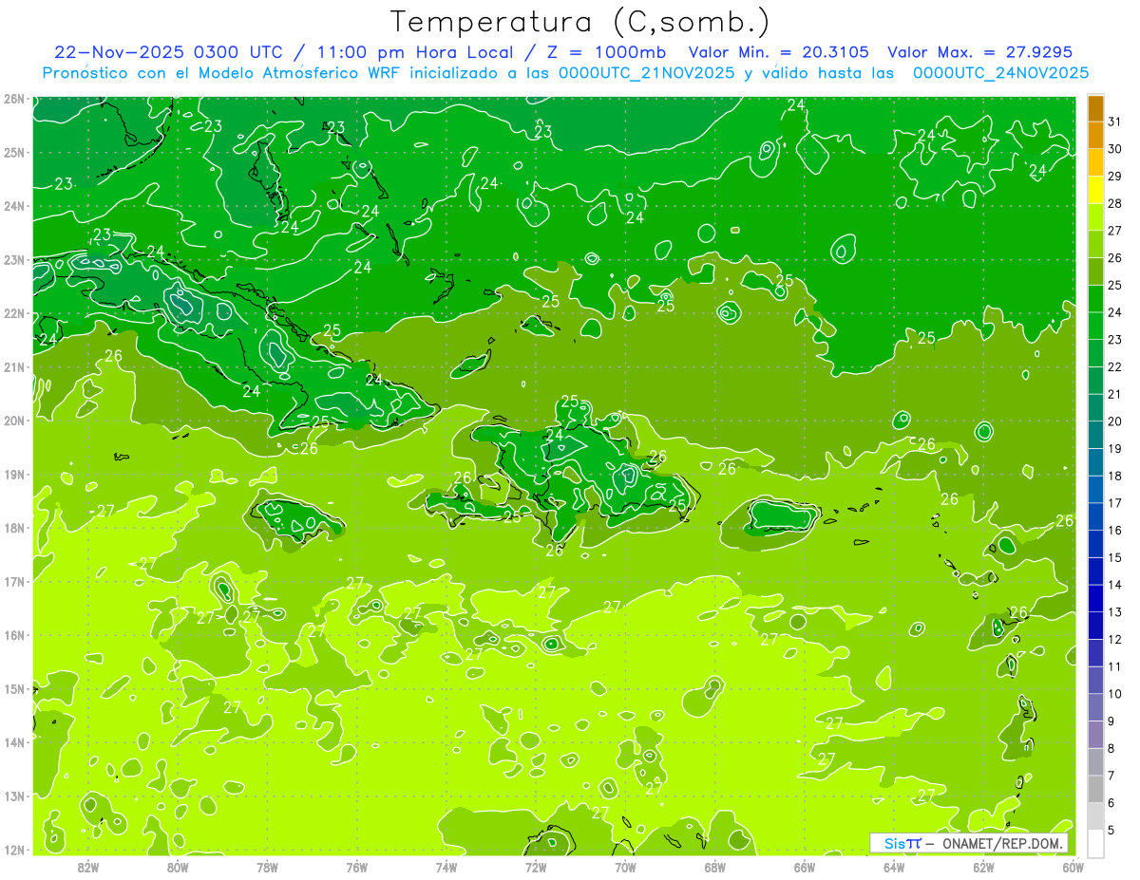The width and height of the screenshot is (1140, 880).
Task: Click the "66W" longitude axis label
Action: pyautogui.click(x=804, y=867)
